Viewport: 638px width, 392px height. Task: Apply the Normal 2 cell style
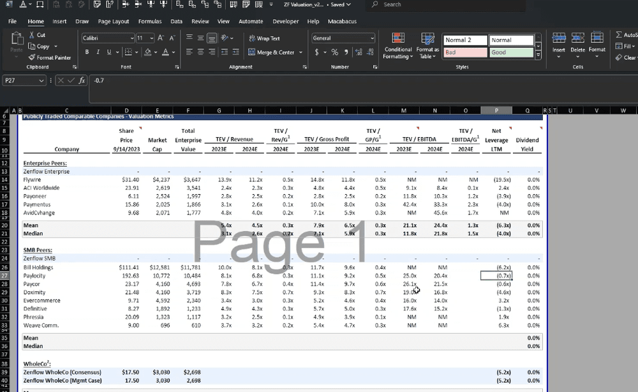coord(465,40)
